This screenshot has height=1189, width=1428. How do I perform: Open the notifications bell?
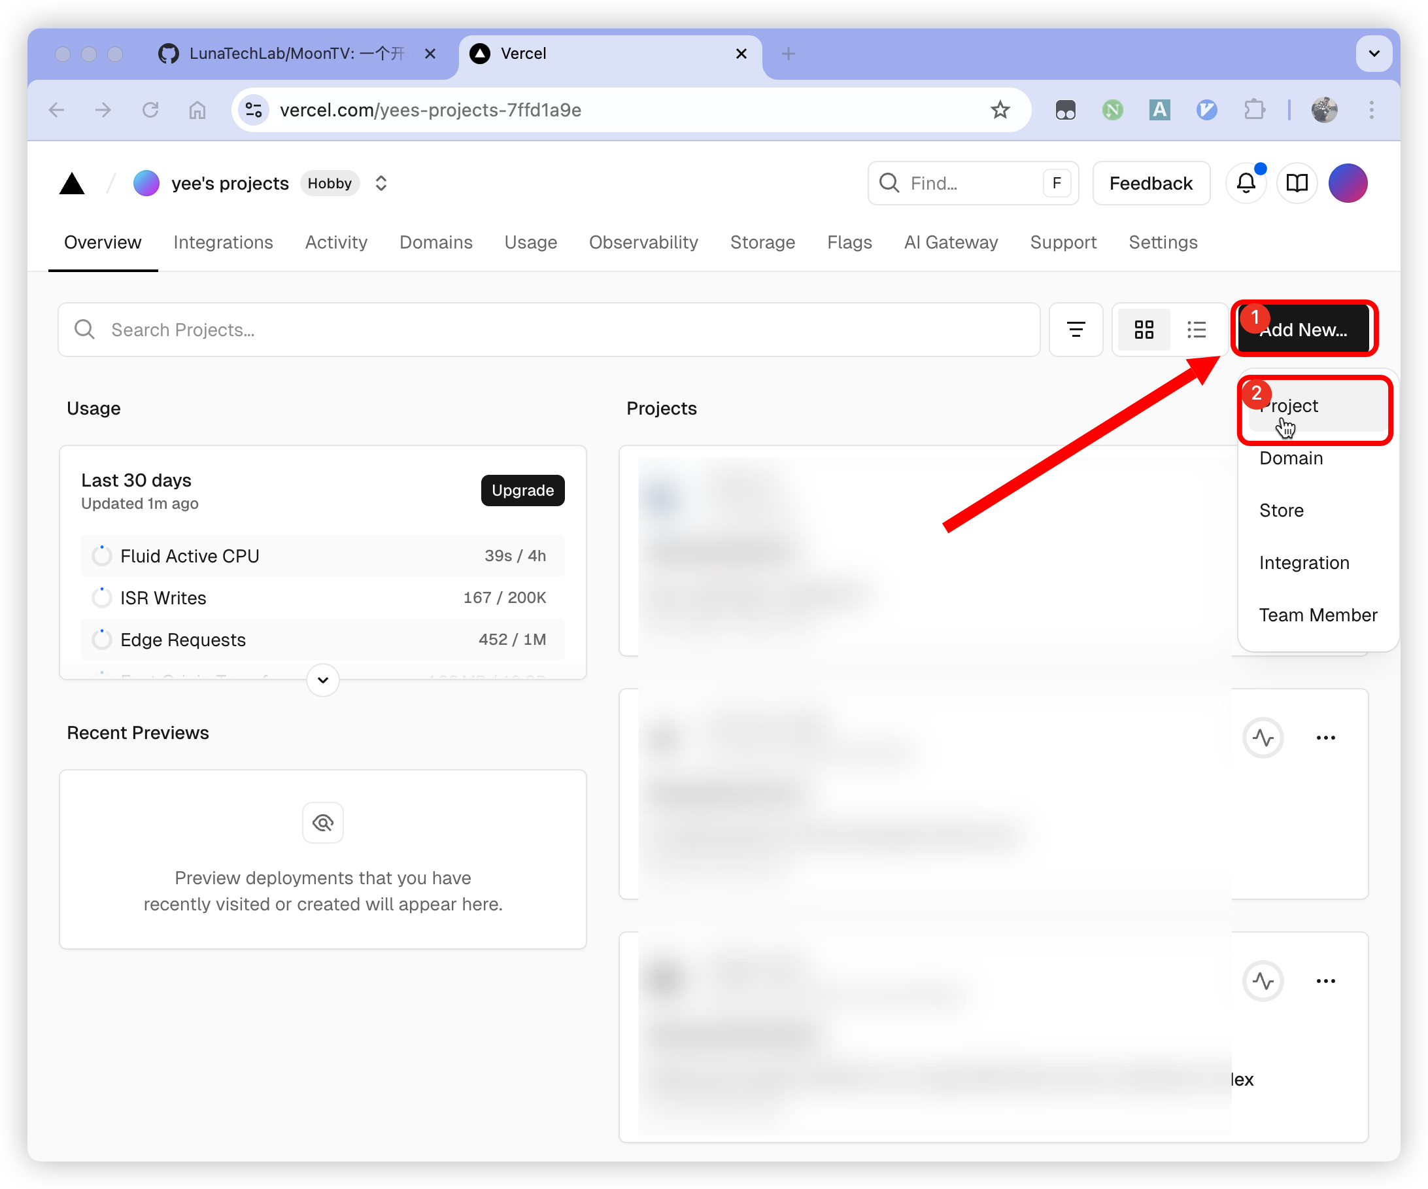click(1246, 183)
